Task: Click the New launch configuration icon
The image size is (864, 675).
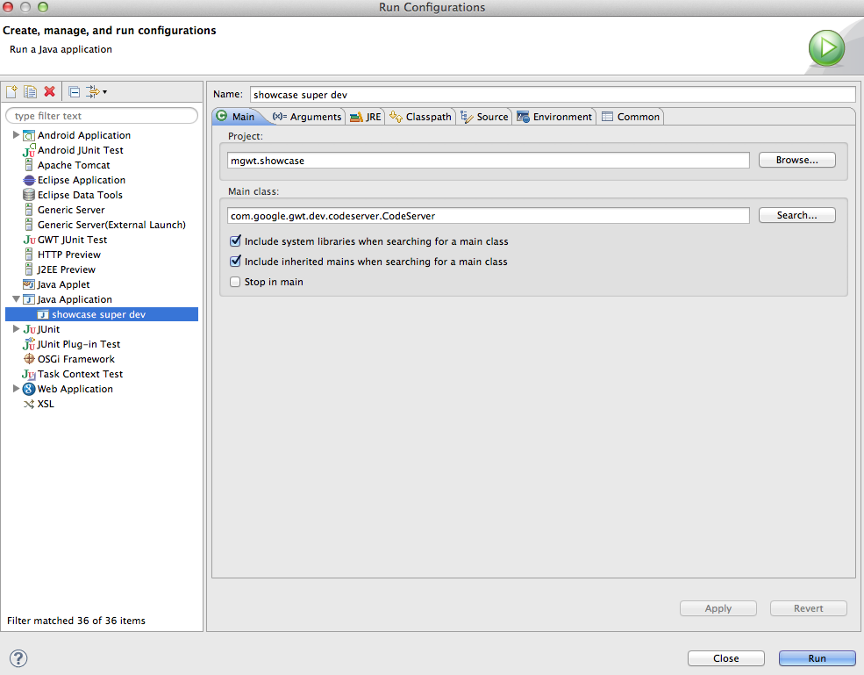Action: point(11,91)
